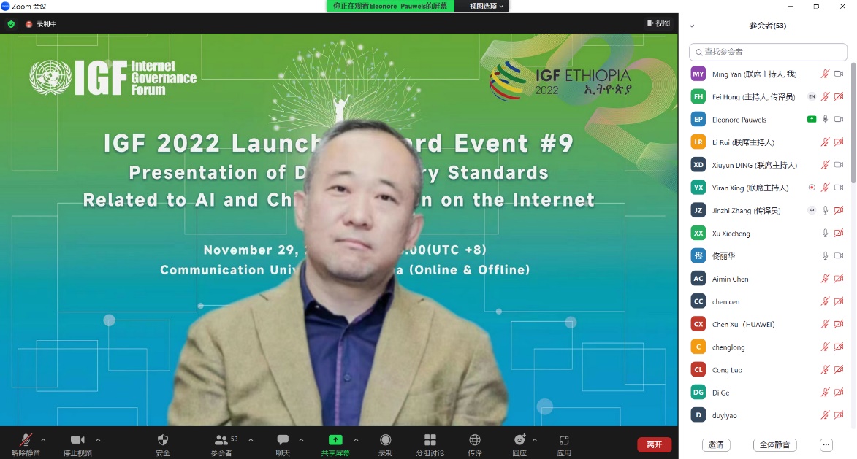Open the Chat panel from toolbar
Screen dimensions: 857x459
283,440
